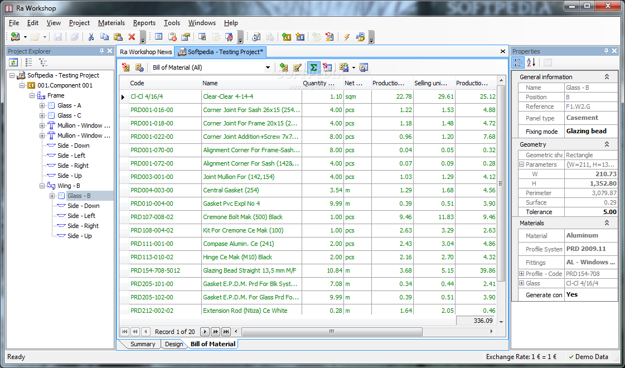The image size is (625, 368).
Task: Open the Materials menu
Action: click(112, 23)
